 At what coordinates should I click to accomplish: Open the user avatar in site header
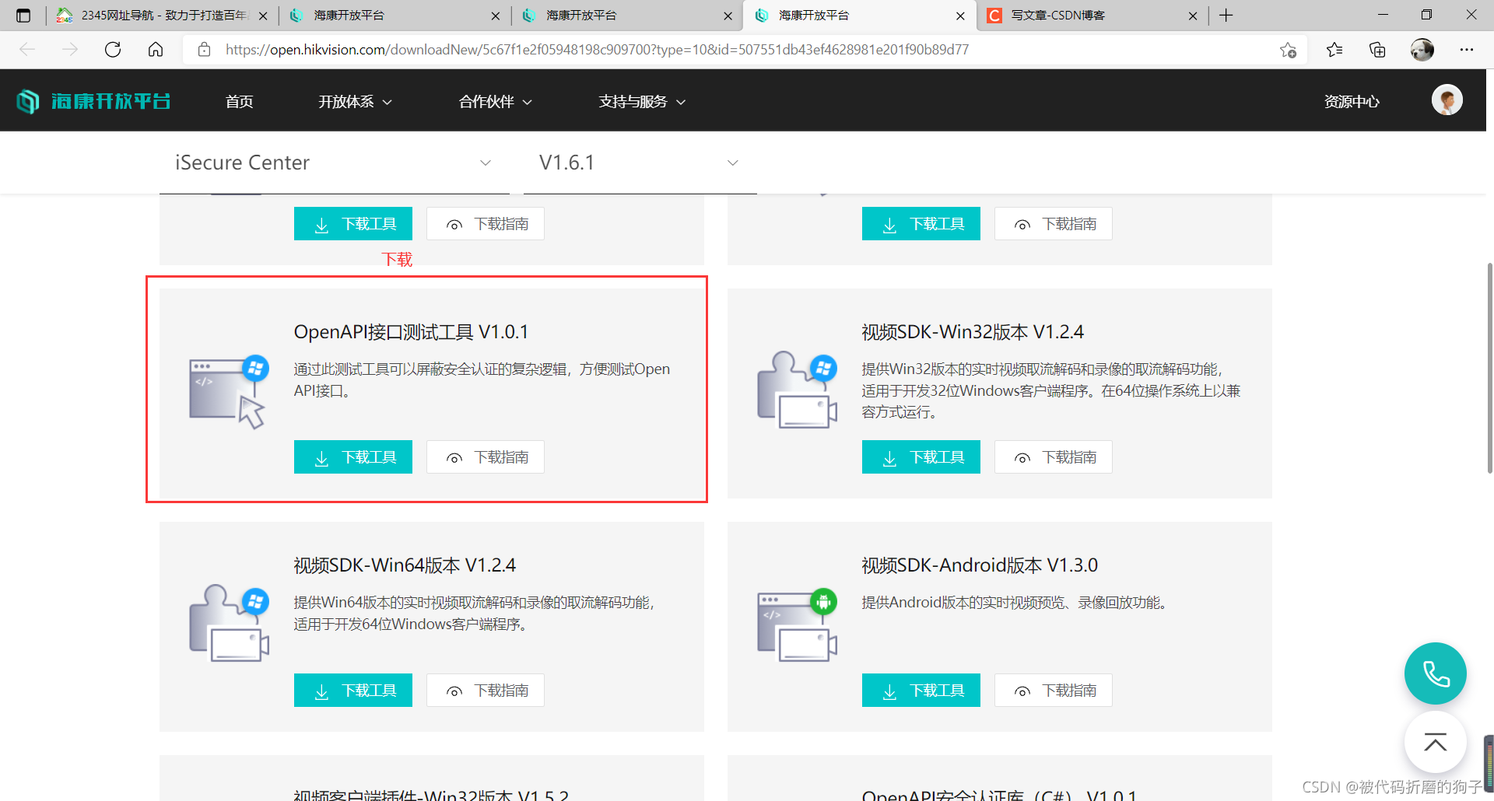point(1447,100)
